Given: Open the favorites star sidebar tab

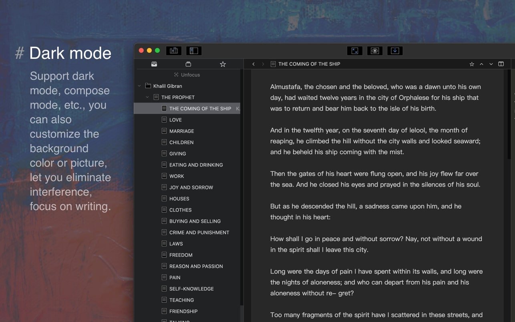Looking at the screenshot, I should tap(223, 64).
